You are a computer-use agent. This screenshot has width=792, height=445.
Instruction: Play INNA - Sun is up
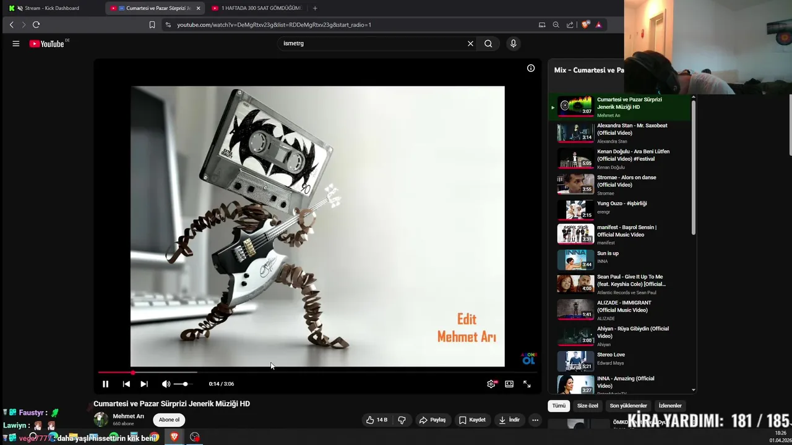(x=621, y=258)
